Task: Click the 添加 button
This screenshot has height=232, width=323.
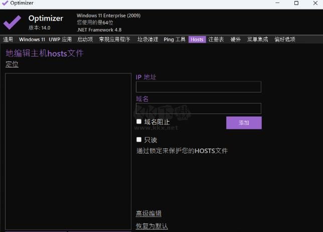Action: click(244, 123)
